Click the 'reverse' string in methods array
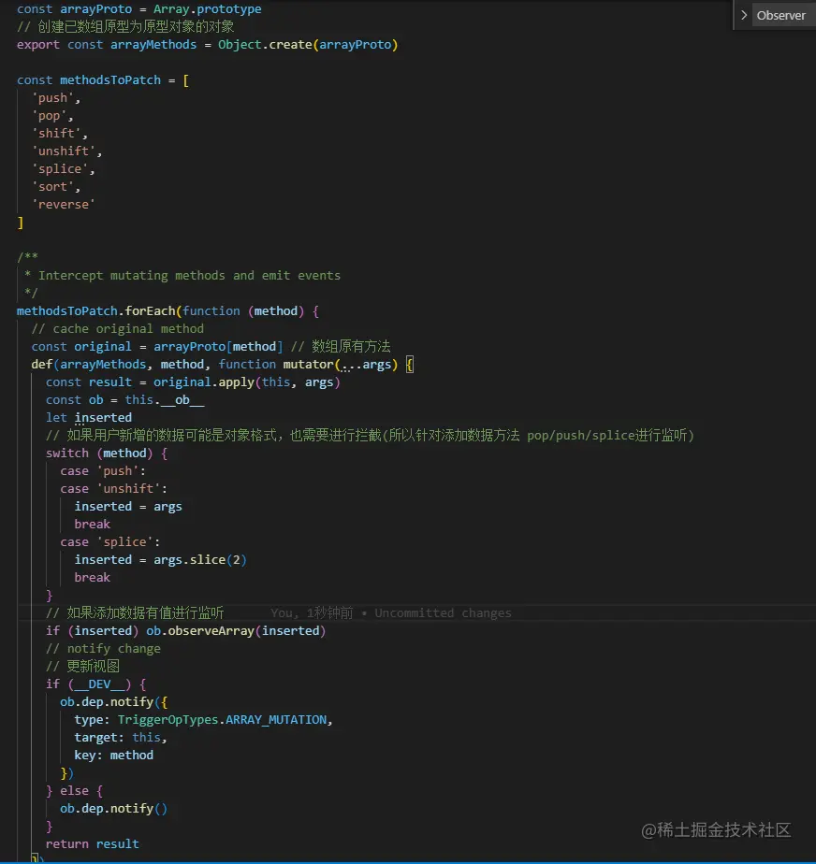Viewport: 816px width, 864px height. pyautogui.click(x=64, y=205)
